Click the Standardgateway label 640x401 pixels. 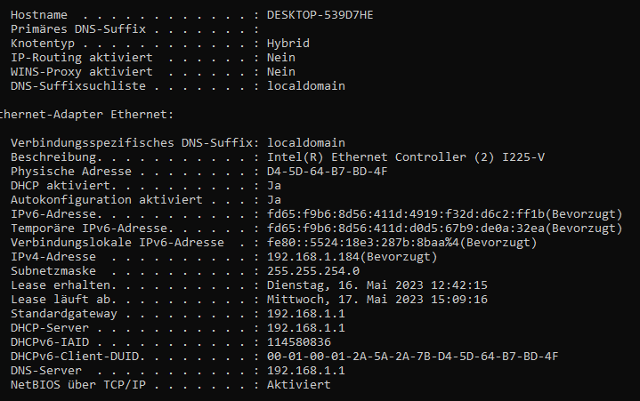pyautogui.click(x=64, y=313)
